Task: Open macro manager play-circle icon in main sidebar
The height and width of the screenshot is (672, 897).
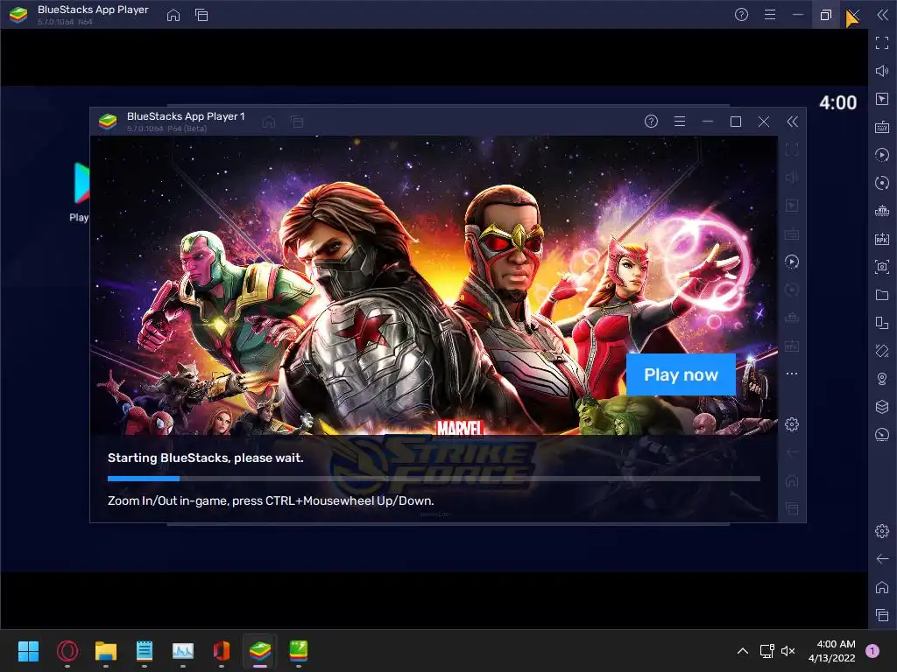Action: (x=881, y=155)
